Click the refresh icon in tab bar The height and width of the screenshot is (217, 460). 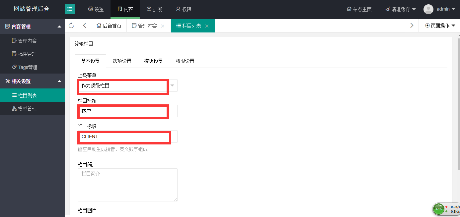click(71, 26)
